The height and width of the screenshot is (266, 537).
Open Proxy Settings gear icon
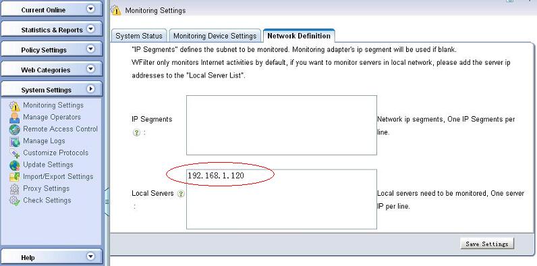click(14, 189)
